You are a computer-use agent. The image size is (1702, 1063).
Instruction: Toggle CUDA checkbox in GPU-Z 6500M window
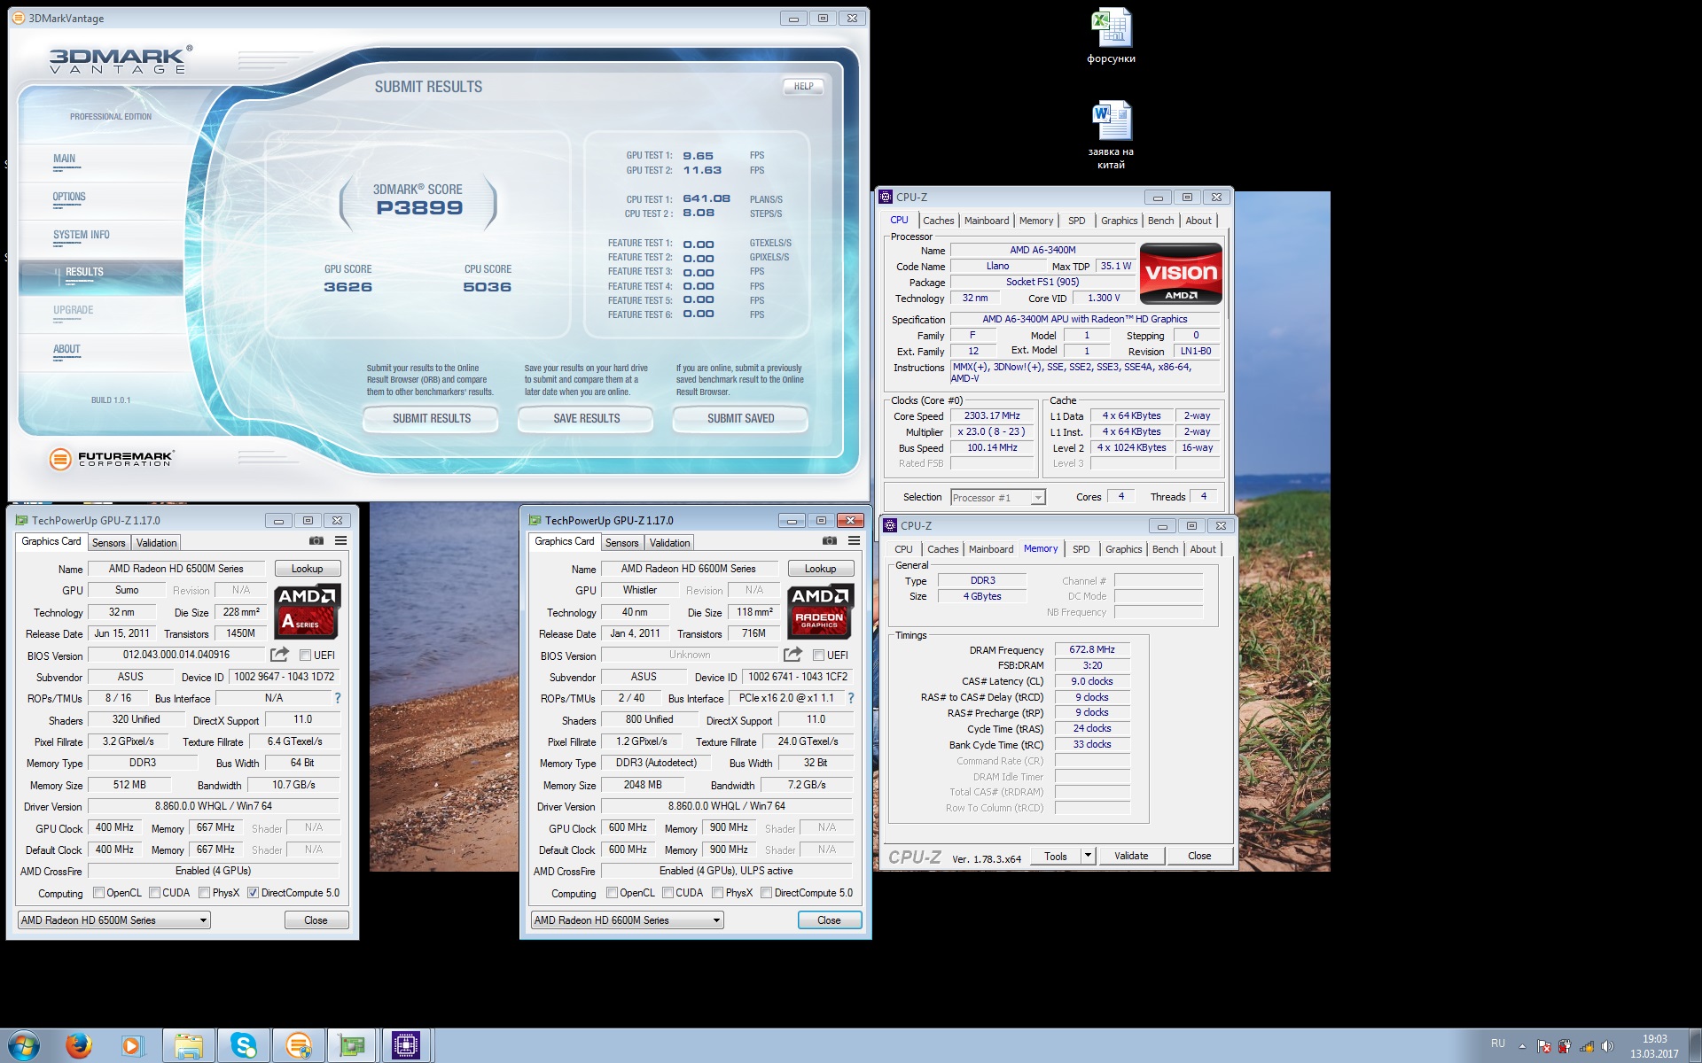154,893
